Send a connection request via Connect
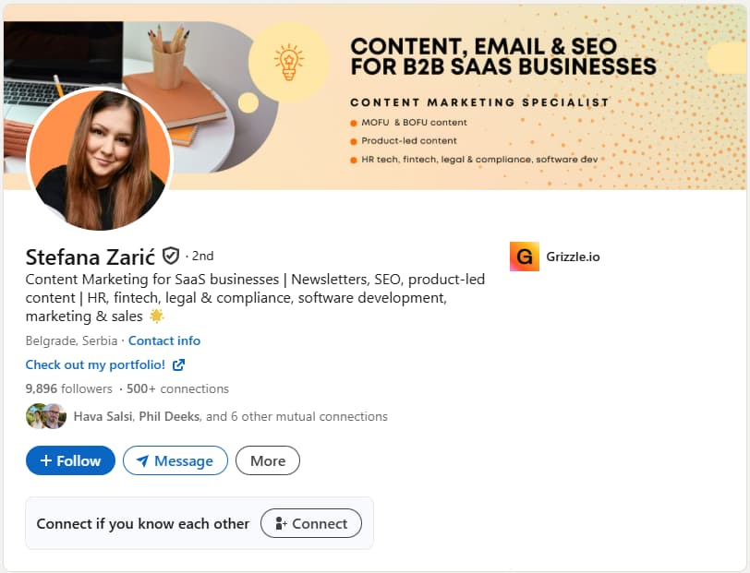The image size is (750, 573). coord(311,523)
